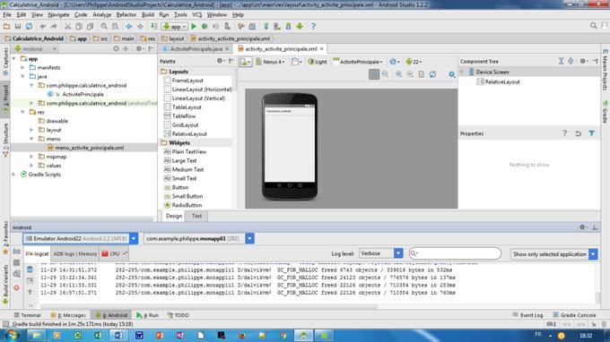Click the Properties filter funnel icon
This screenshot has width=610, height=342.
[x=592, y=133]
